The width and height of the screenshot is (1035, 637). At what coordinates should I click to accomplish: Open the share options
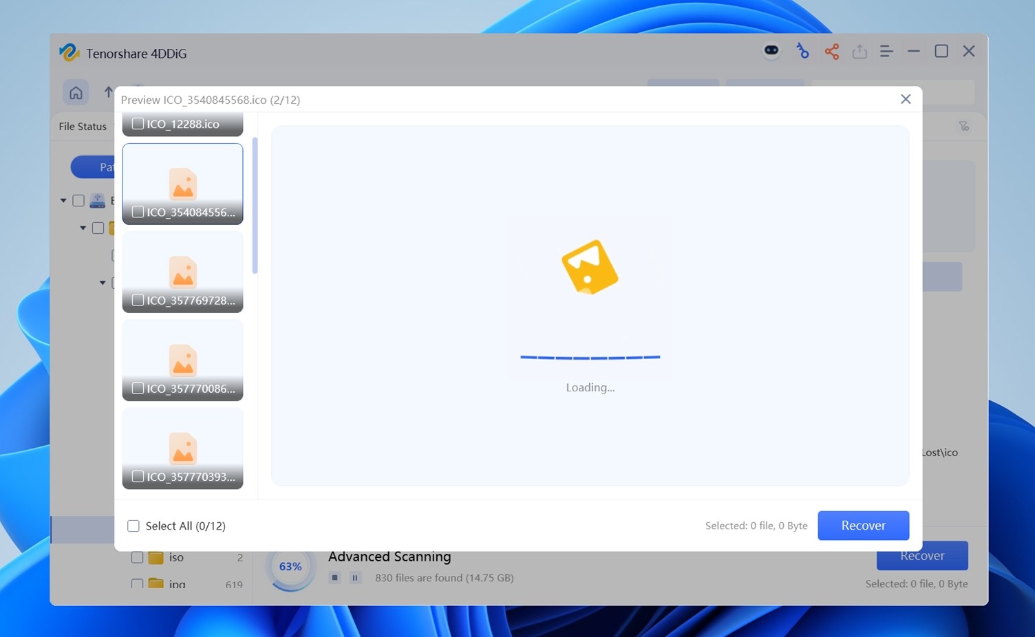coord(831,51)
